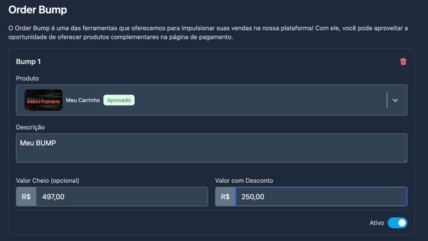This screenshot has width=428, height=241.
Task: Click the R$ prefix of Valor com Desconto
Action: [225, 197]
